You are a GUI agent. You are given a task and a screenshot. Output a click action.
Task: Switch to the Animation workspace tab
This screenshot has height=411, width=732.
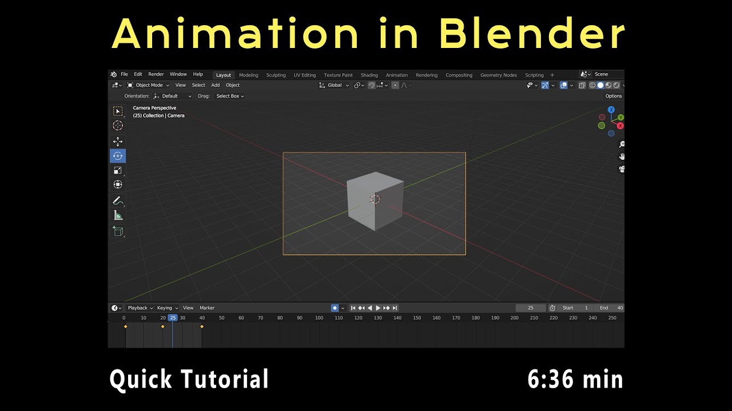[397, 75]
